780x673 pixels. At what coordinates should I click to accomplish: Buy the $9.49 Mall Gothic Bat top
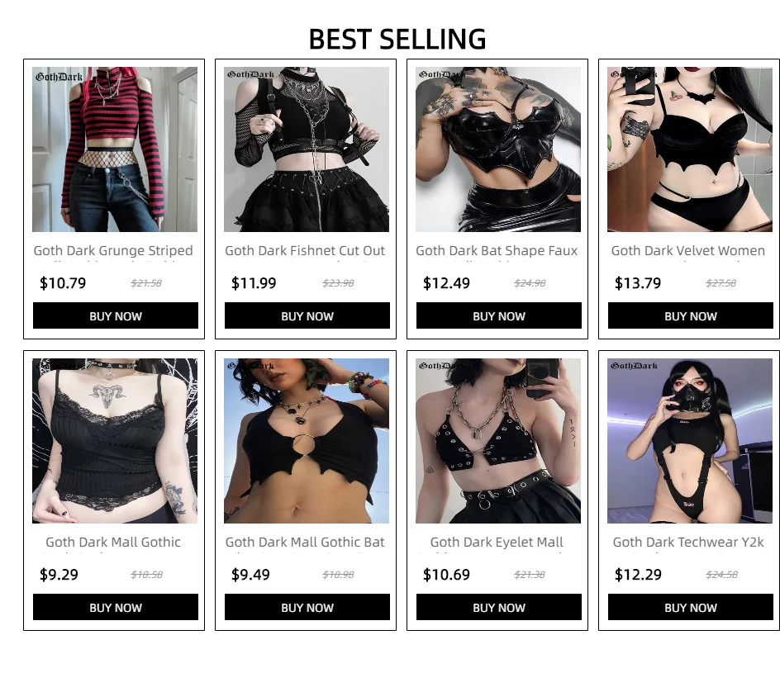pyautogui.click(x=307, y=607)
